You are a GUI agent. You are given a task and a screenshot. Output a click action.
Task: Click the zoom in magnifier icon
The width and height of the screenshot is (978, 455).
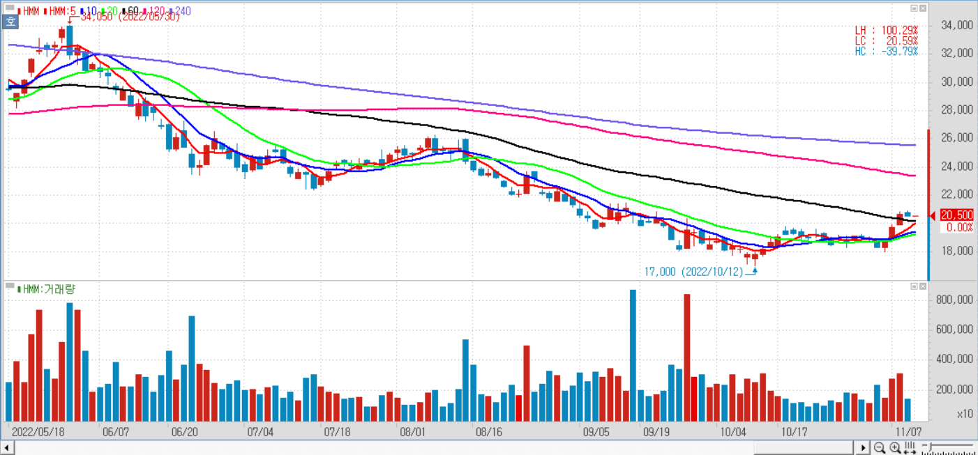pyautogui.click(x=895, y=448)
